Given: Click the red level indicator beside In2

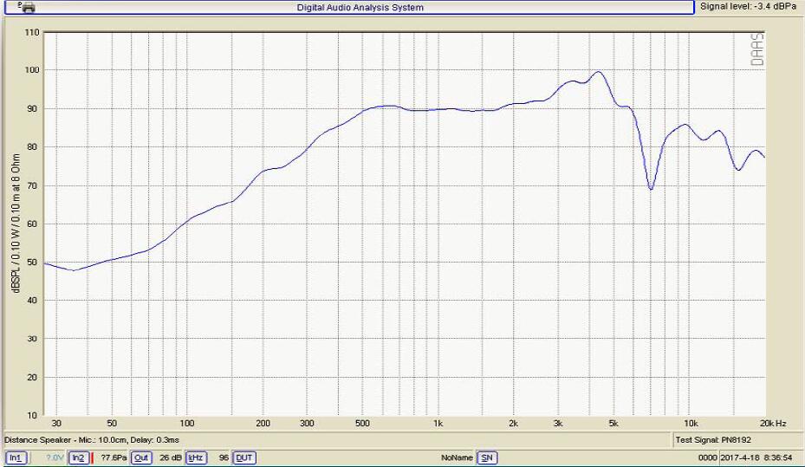Looking at the screenshot, I should [x=92, y=457].
